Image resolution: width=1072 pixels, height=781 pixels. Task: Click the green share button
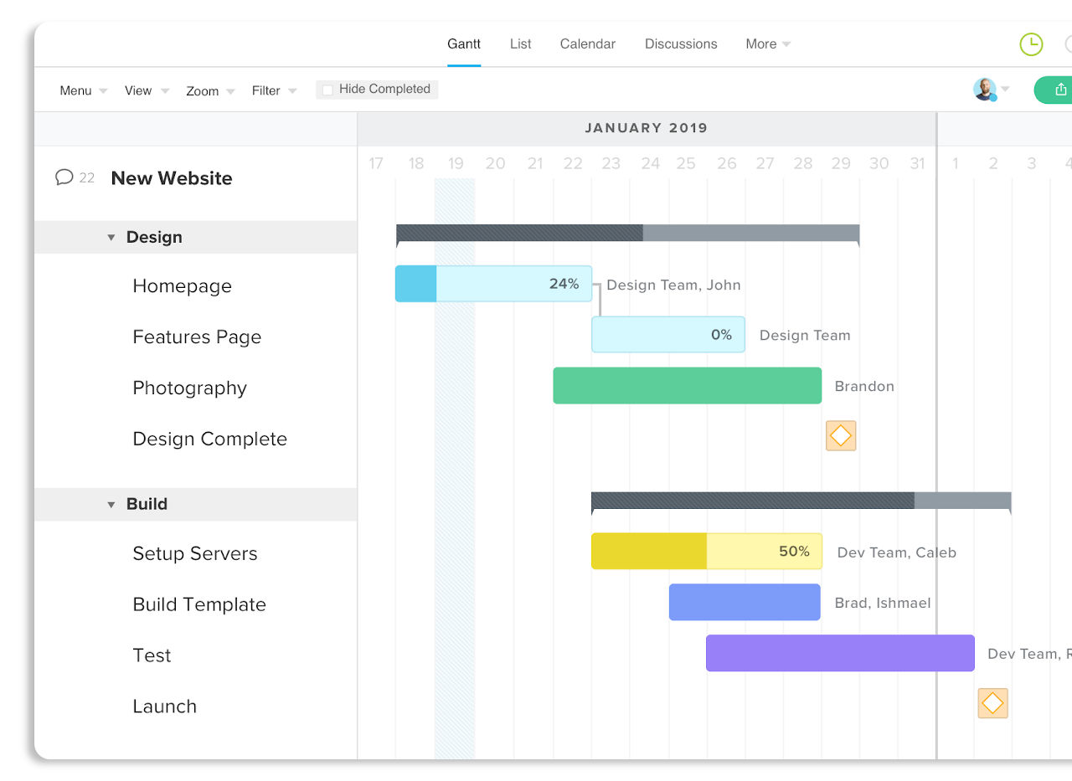pyautogui.click(x=1054, y=90)
